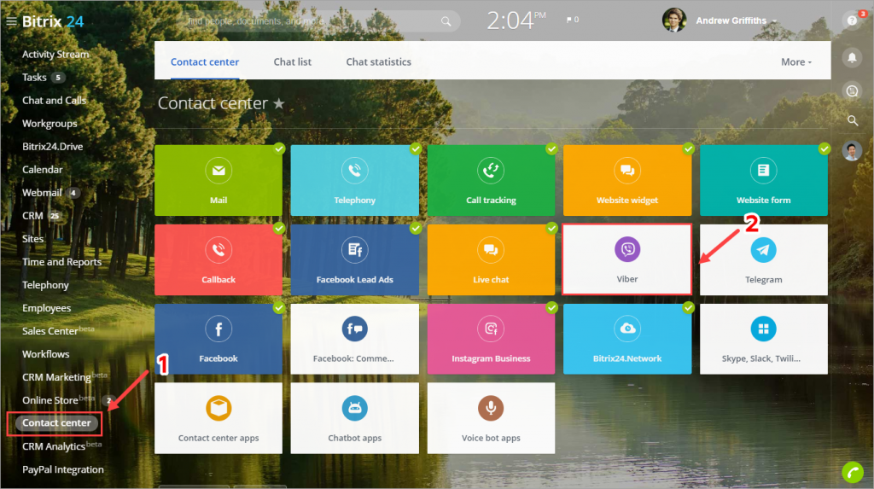This screenshot has height=489, width=874.
Task: Open the Website widget tile
Action: coord(627,180)
